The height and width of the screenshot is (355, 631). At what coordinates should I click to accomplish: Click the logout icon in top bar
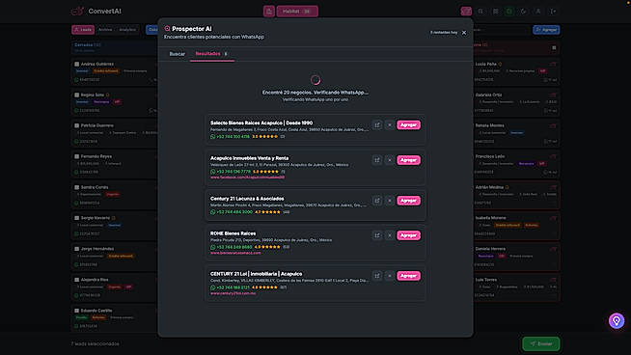(x=554, y=12)
